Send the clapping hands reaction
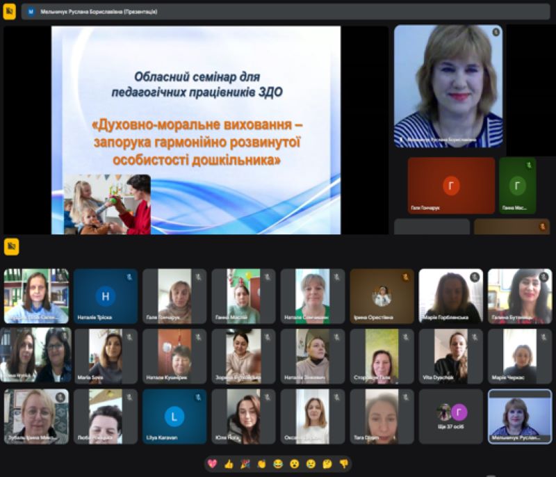Screen dimensions: 556x477 (261, 464)
